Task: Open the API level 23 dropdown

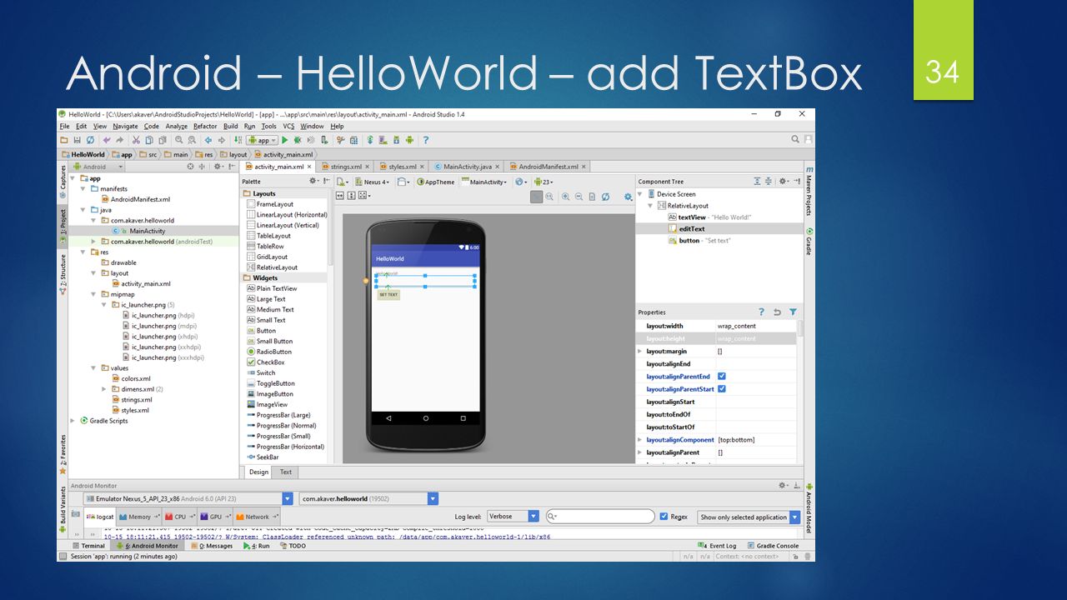Action: 544,182
